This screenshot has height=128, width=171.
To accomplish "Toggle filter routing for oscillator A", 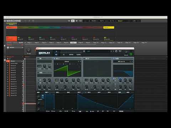I will tap(114, 79).
